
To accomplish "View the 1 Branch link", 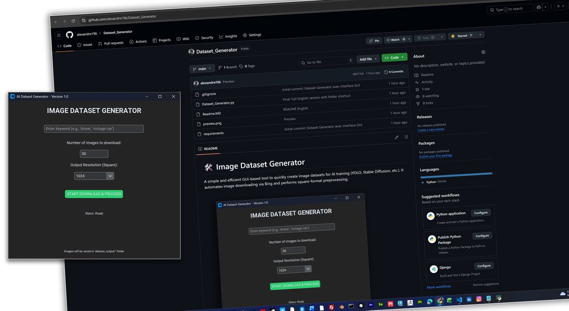I will coord(228,67).
